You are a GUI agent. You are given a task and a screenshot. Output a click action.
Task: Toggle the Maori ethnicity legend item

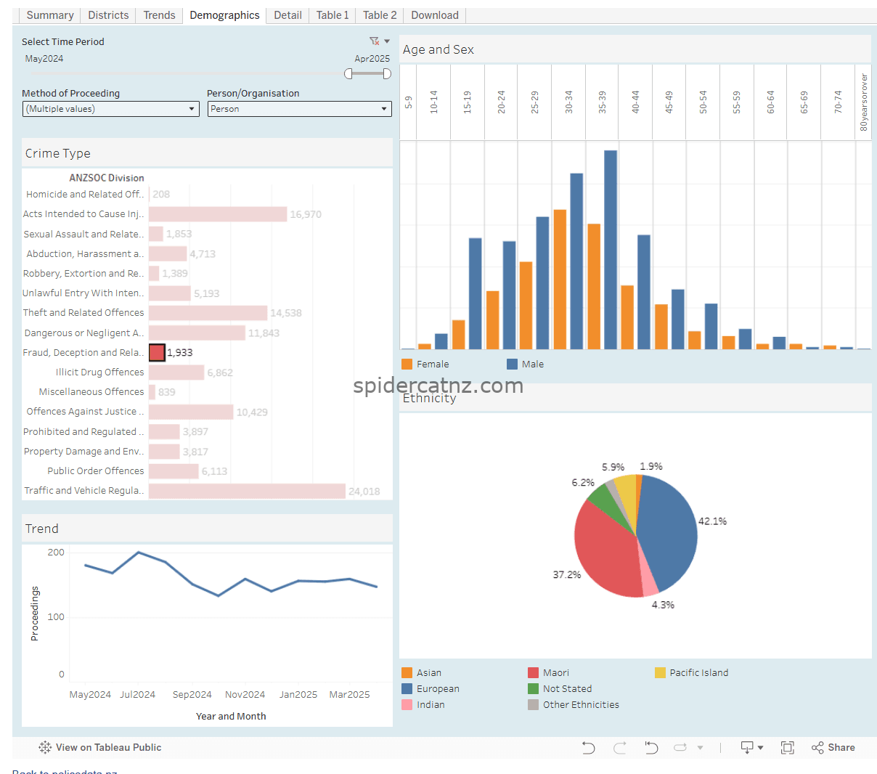(x=555, y=673)
